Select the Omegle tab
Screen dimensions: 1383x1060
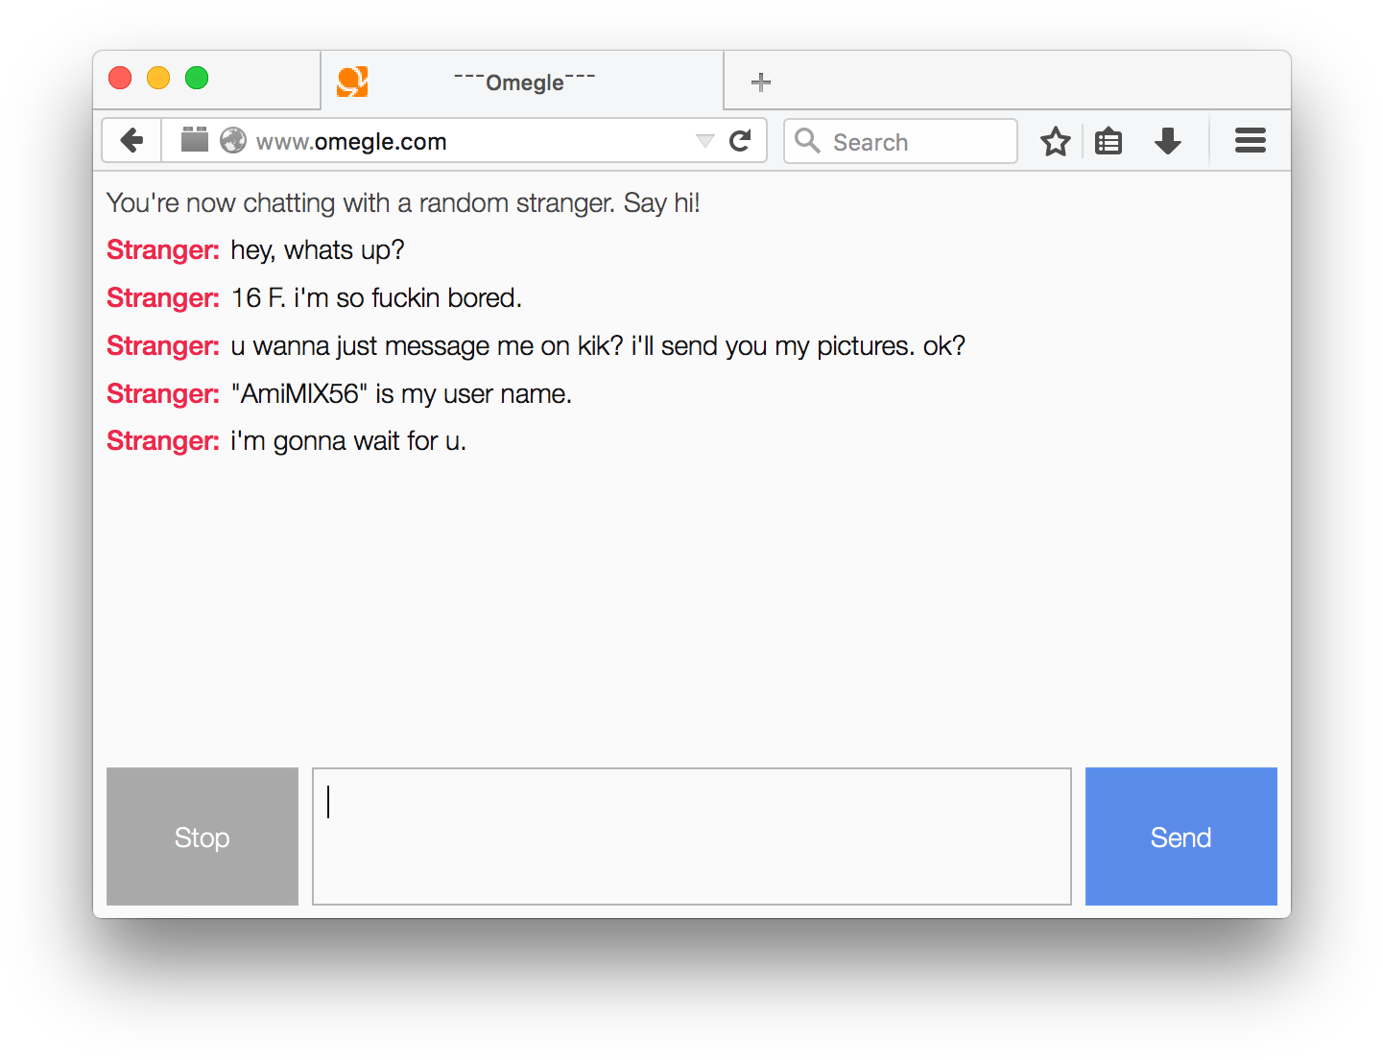[522, 82]
